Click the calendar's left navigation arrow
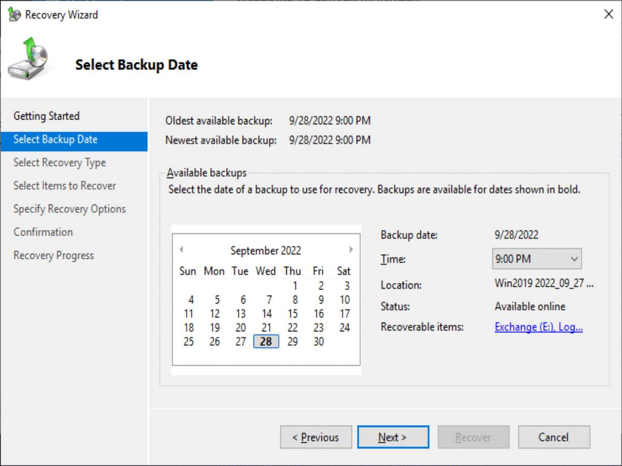 coord(181,250)
